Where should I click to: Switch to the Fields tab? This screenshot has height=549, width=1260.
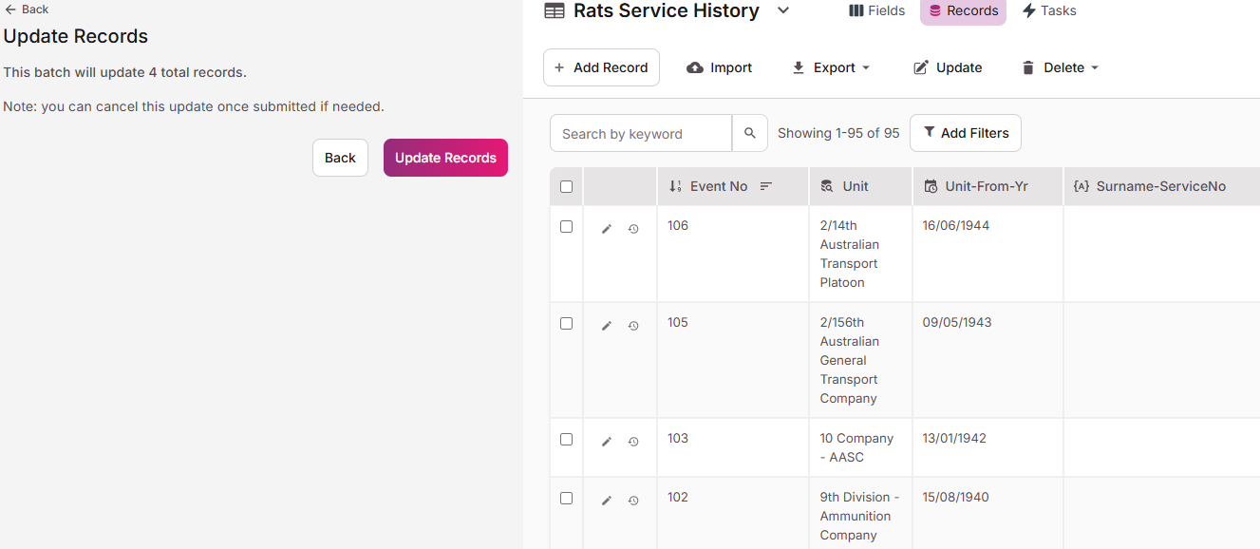876,10
